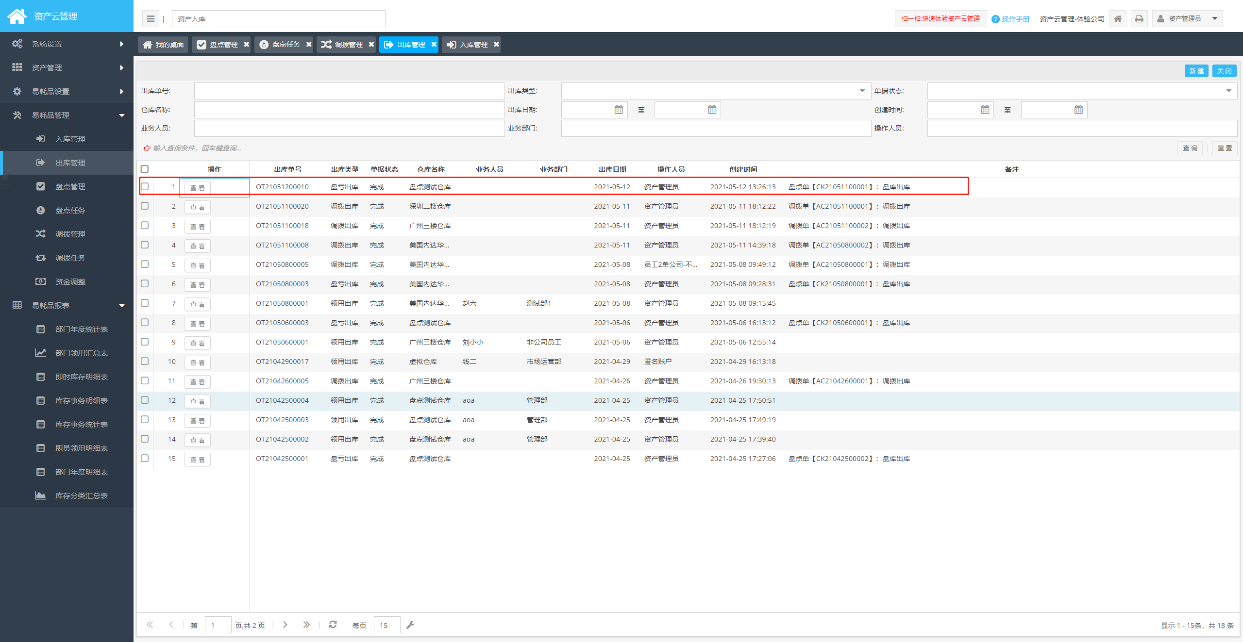Click the print icon in the header
Image resolution: width=1243 pixels, height=642 pixels.
pos(1139,19)
